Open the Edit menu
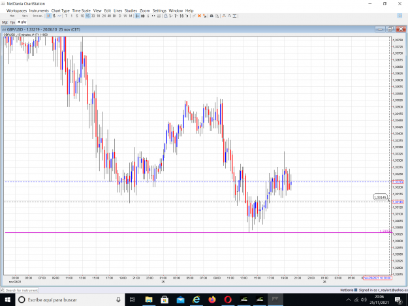The height and width of the screenshot is (306, 408). (x=108, y=10)
